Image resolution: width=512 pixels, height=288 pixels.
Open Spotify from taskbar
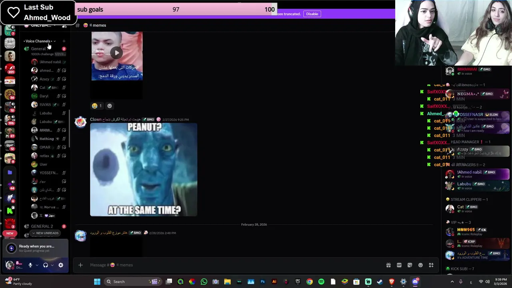point(321,282)
